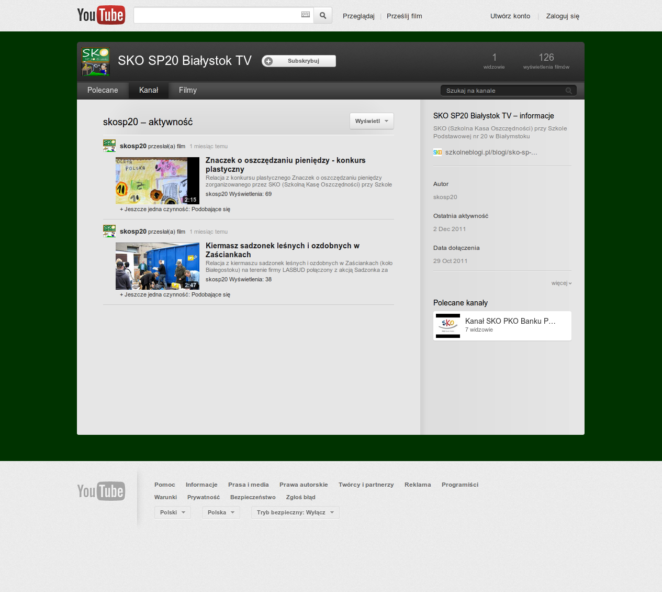Click the magnifier search button in header
The image size is (662, 592).
point(323,15)
